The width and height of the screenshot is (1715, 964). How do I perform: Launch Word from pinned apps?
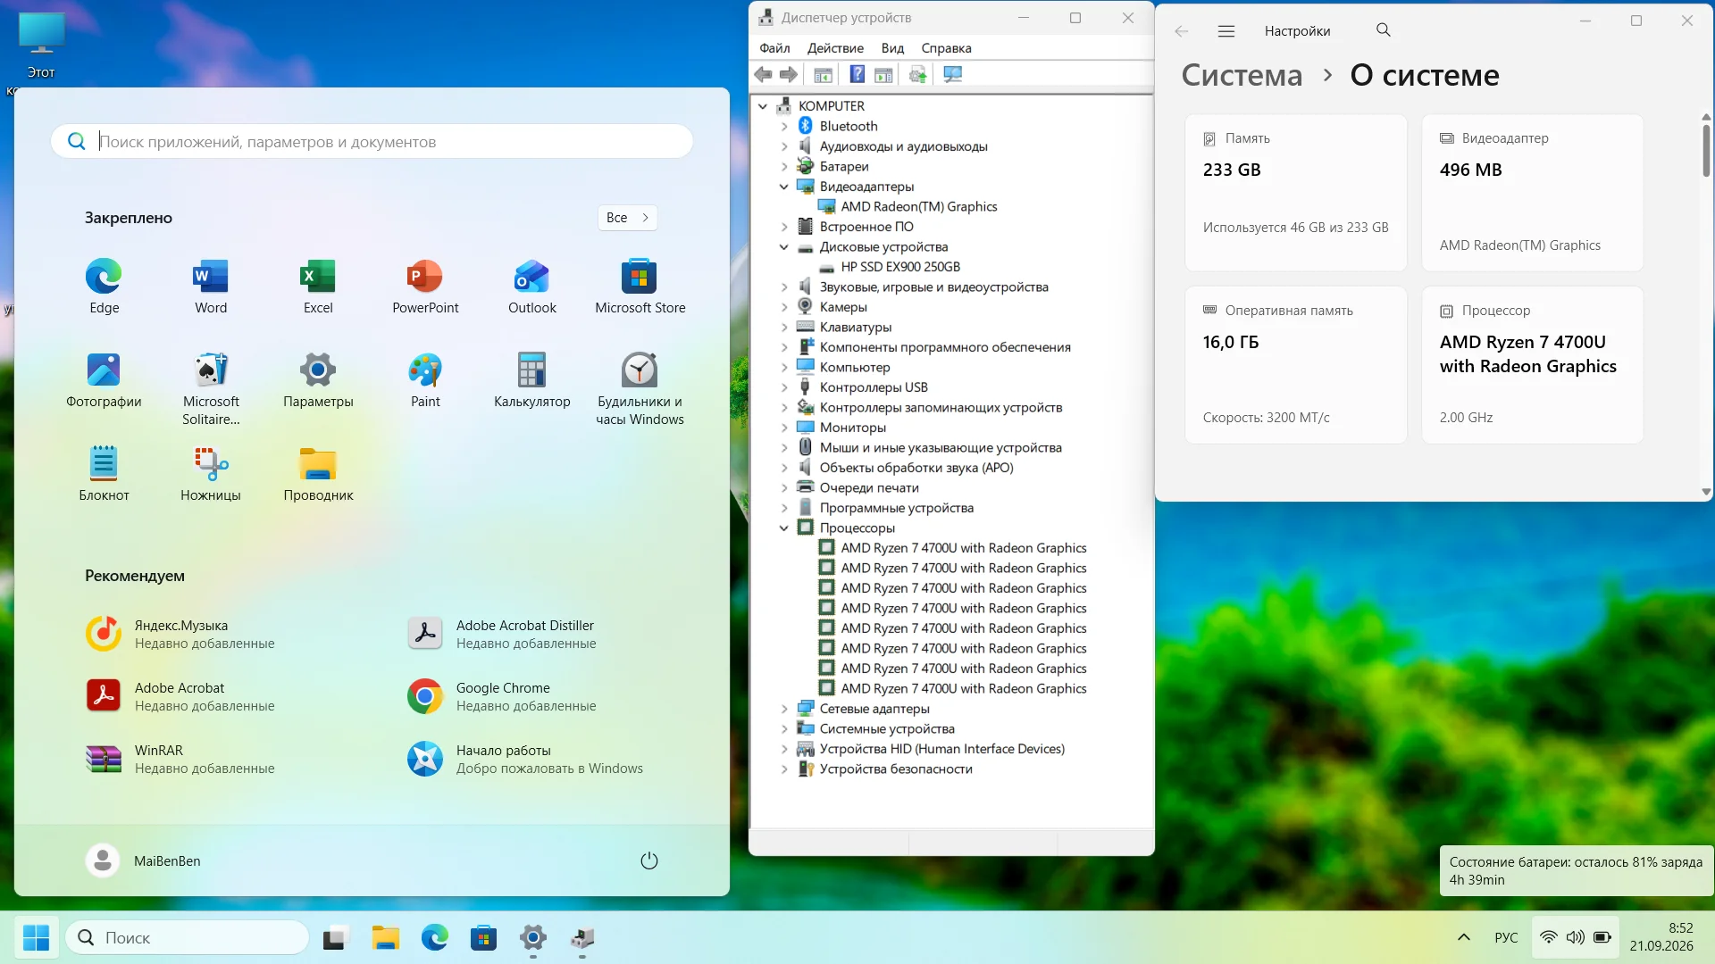tap(211, 287)
